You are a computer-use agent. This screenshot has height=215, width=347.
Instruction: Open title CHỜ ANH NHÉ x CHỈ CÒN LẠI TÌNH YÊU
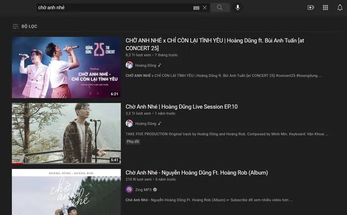pos(215,44)
